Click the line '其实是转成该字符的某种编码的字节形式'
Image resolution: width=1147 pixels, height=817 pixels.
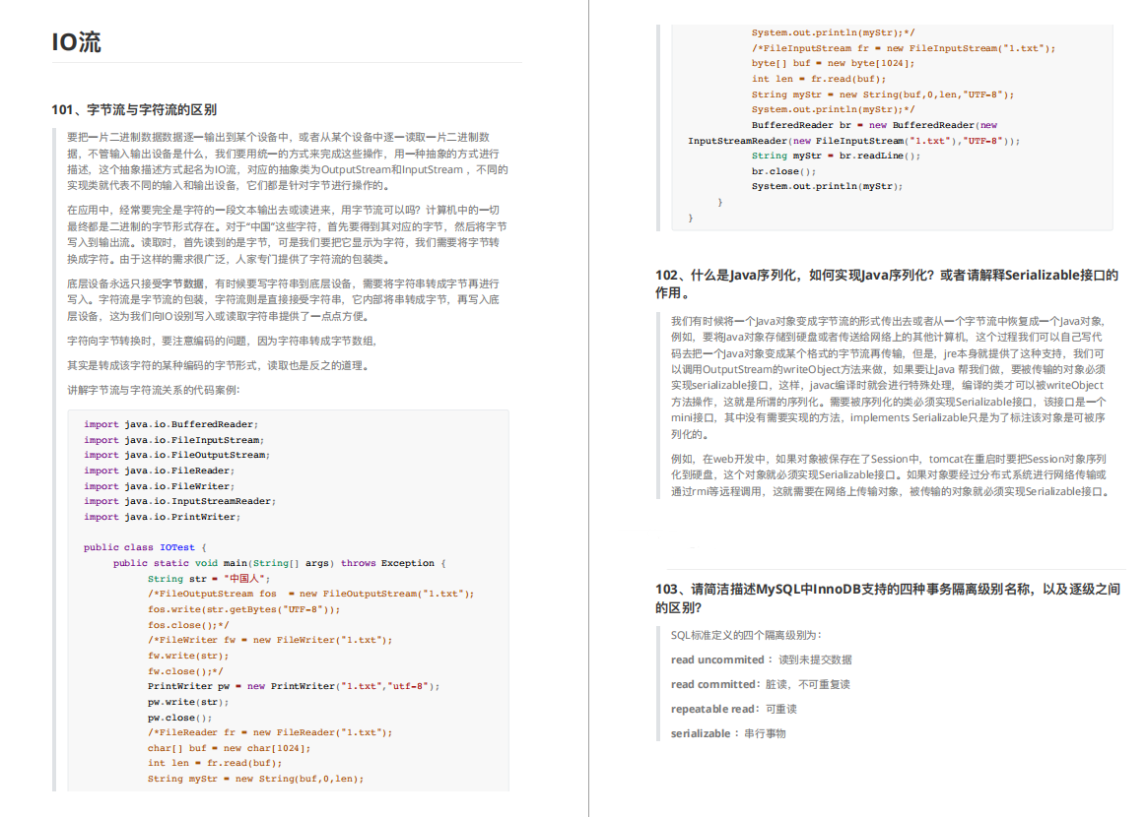[x=220, y=365]
